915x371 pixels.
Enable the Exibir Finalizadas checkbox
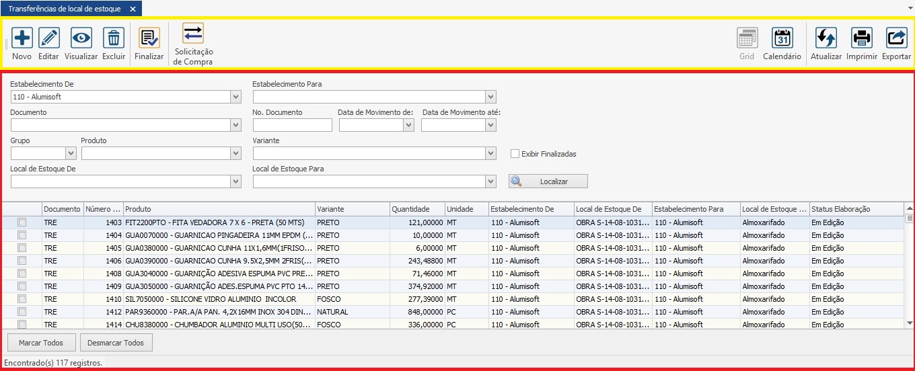[x=515, y=154]
